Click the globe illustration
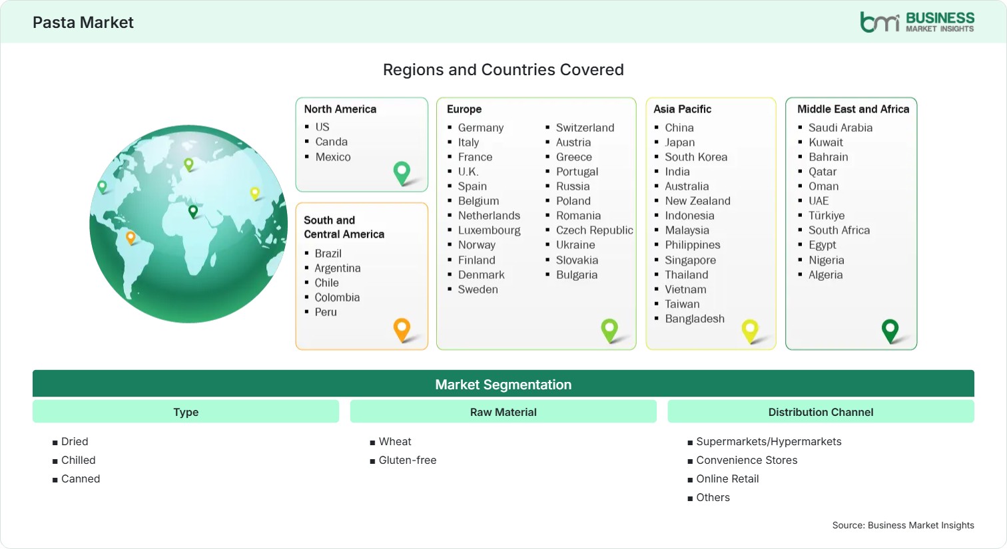 tap(188, 224)
